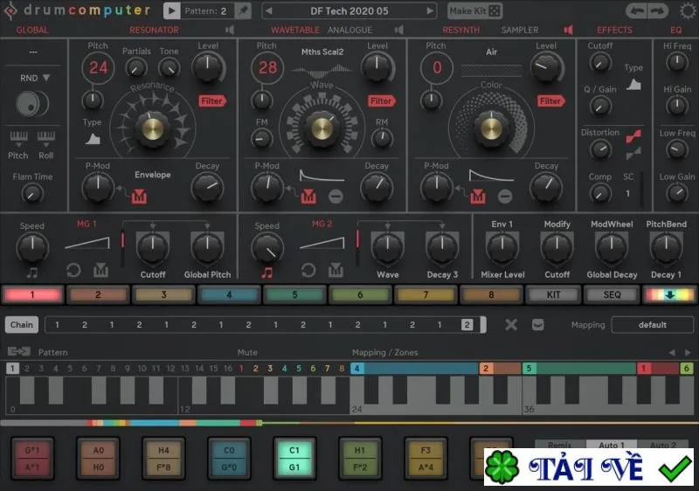
Task: Switch to the ANALOGUE engine tab
Action: 350,30
